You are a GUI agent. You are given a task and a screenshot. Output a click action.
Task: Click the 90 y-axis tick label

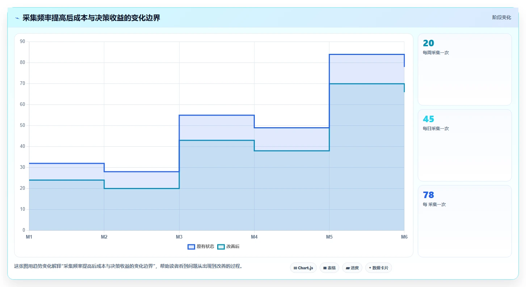click(x=22, y=42)
